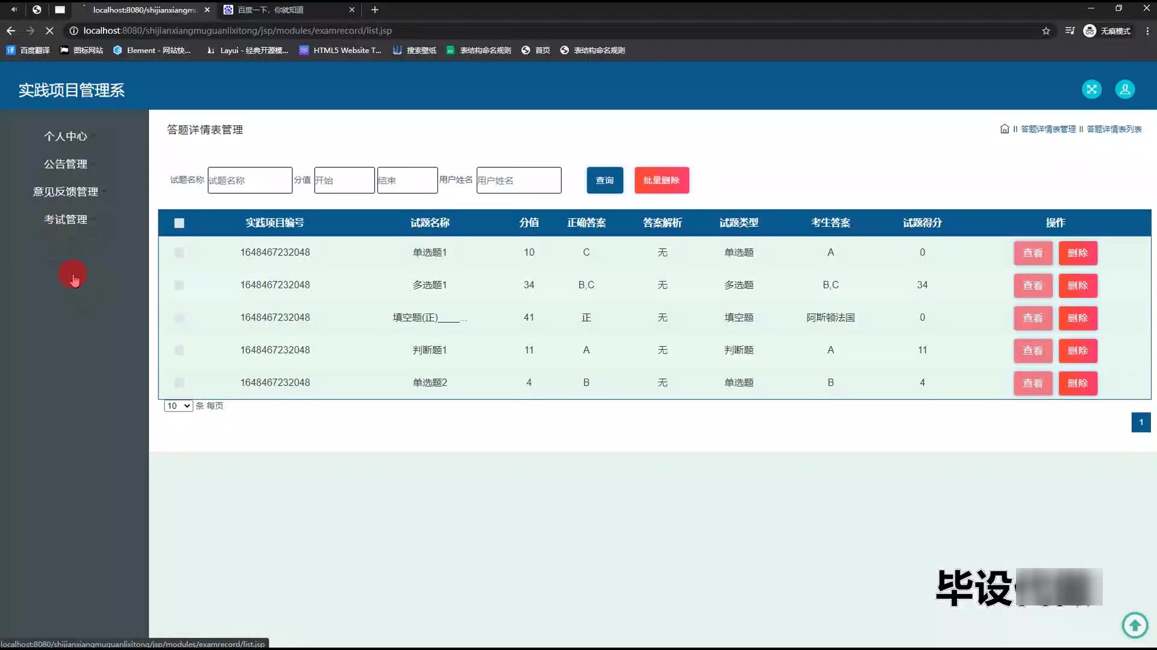Open the first 表结构命名规则 bookmark

(478, 51)
